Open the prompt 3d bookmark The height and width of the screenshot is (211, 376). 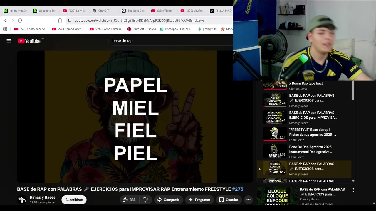tap(207, 29)
